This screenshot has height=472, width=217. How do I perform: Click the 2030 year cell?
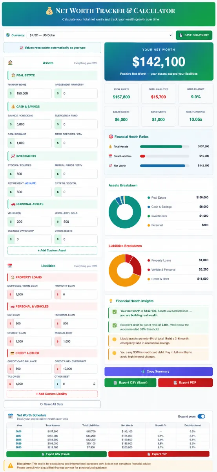tap(18, 448)
